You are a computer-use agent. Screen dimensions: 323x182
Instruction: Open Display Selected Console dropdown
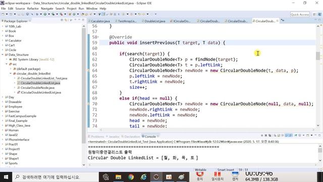click(x=303, y=135)
